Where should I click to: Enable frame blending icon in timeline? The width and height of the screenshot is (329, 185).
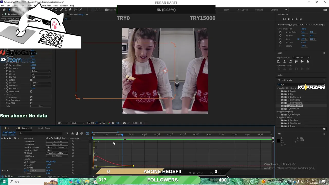(77, 133)
